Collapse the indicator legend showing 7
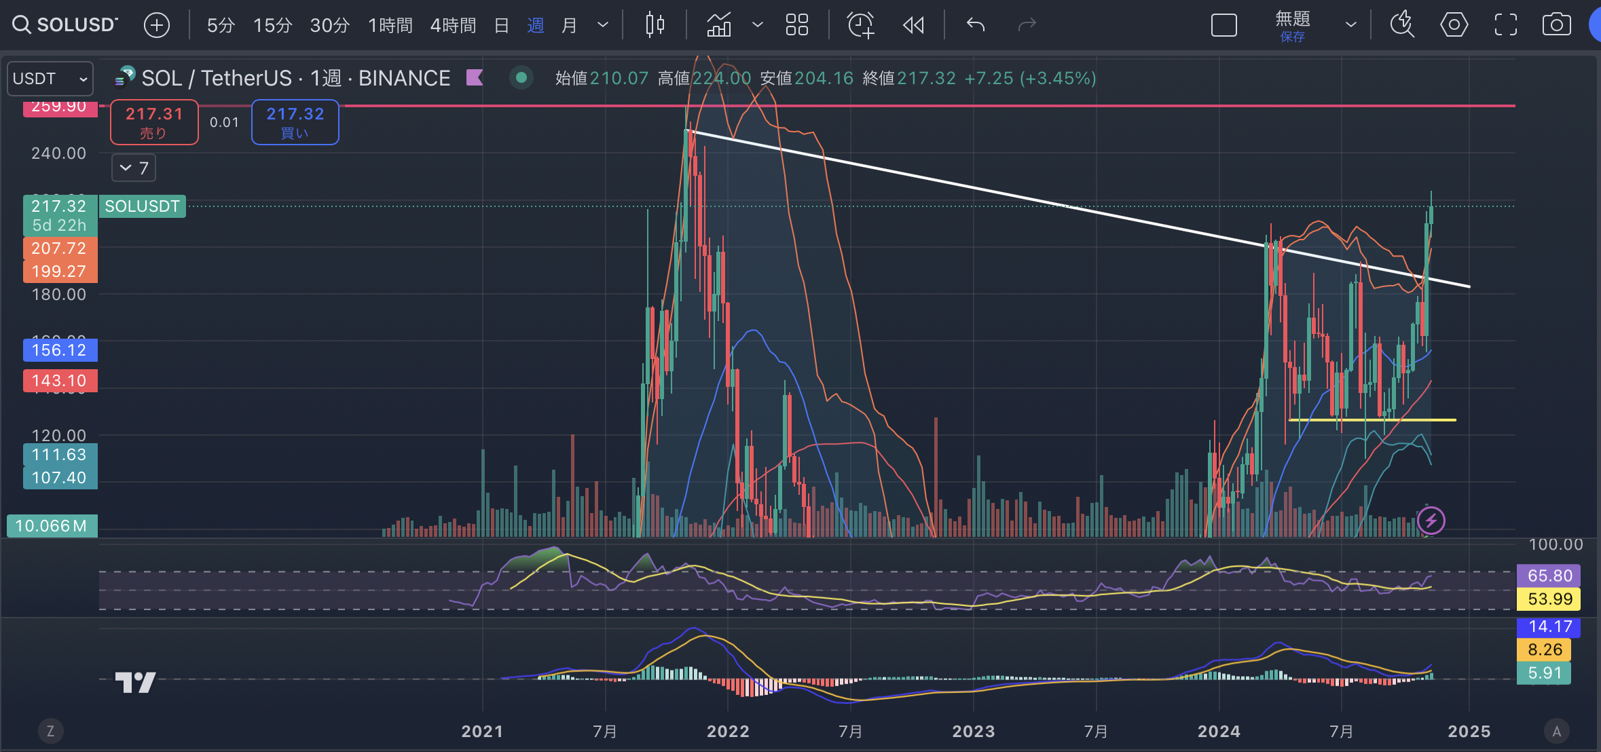Viewport: 1601px width, 752px height. (134, 168)
